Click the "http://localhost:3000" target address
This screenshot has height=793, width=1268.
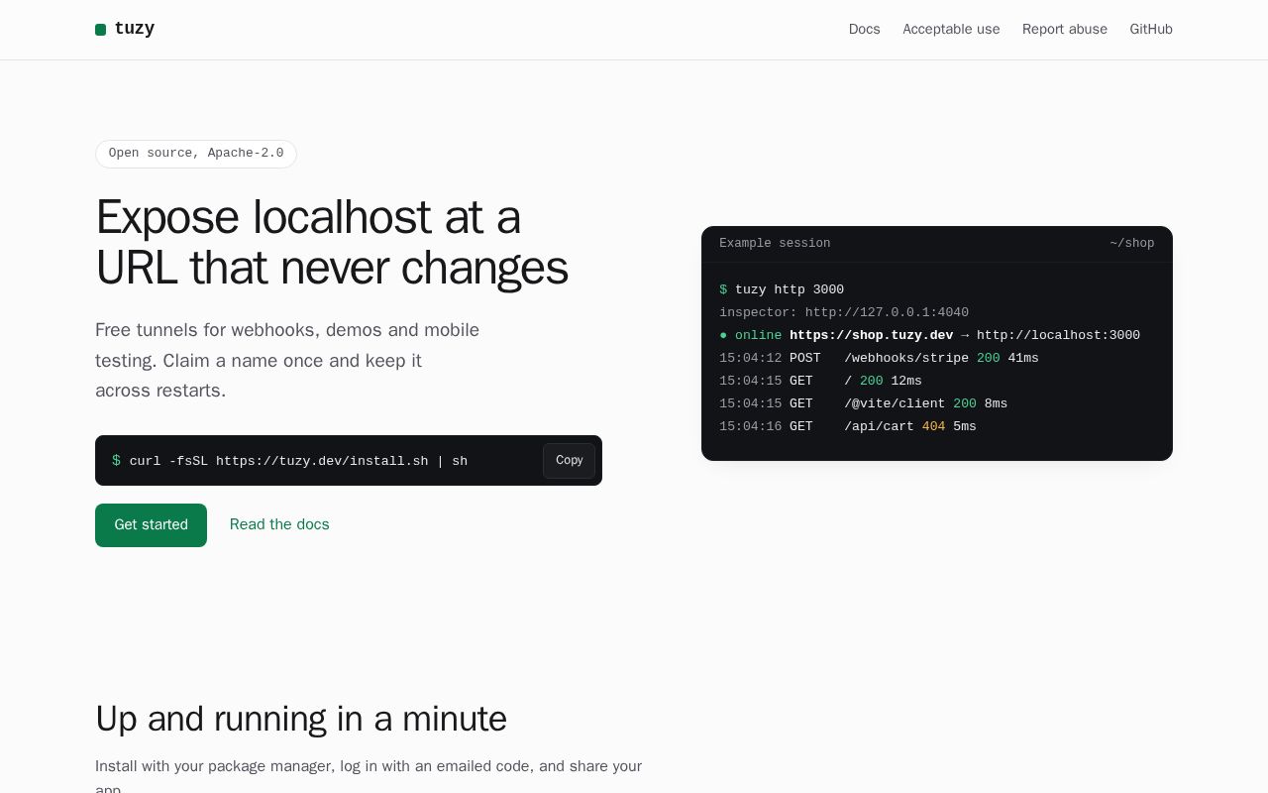1058,335
